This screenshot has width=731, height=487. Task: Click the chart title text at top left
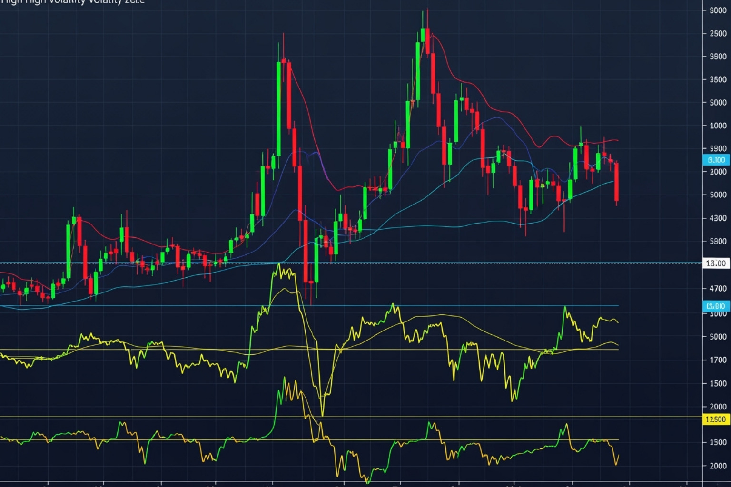pyautogui.click(x=72, y=2)
